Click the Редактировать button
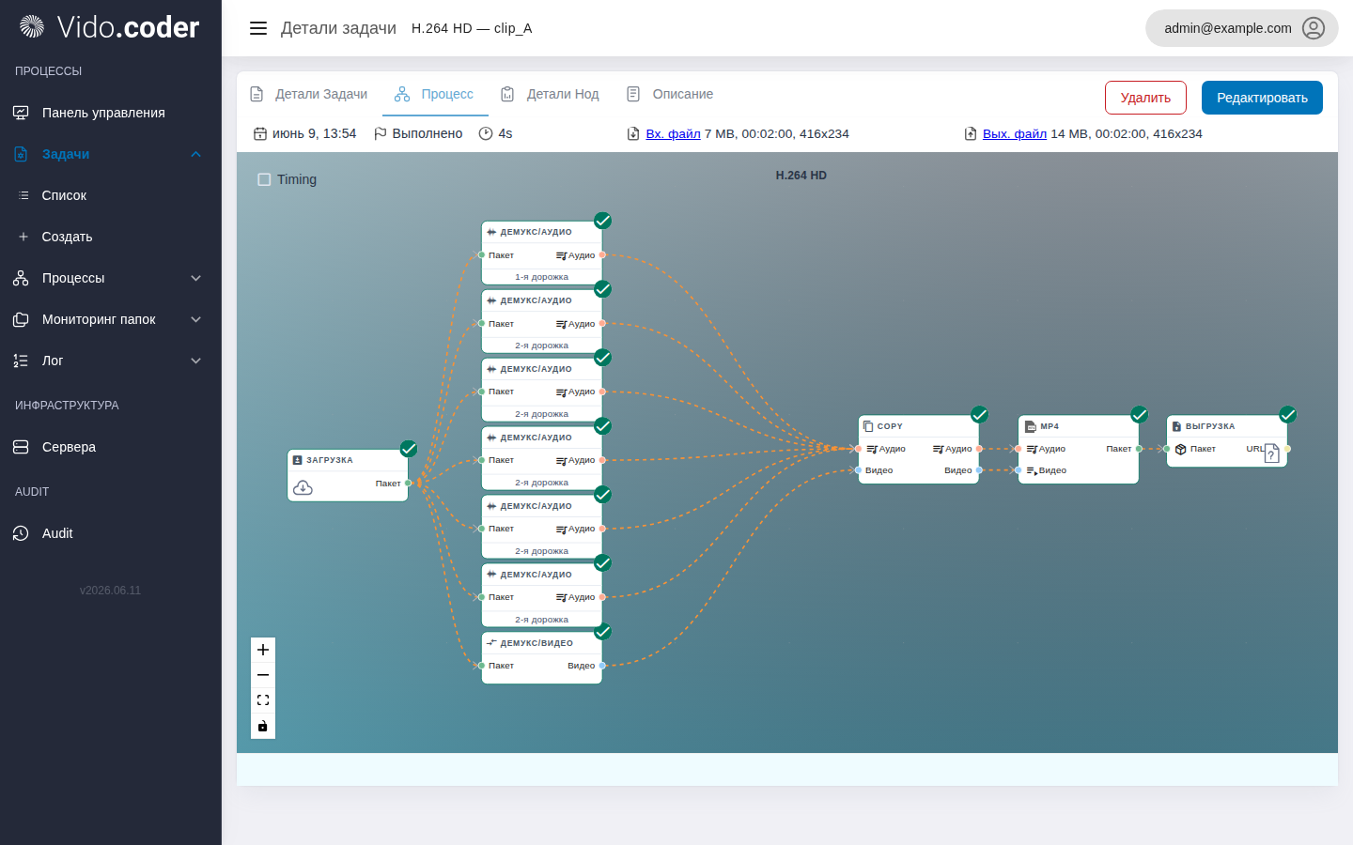Screen dimensions: 1353x845 tap(1262, 98)
